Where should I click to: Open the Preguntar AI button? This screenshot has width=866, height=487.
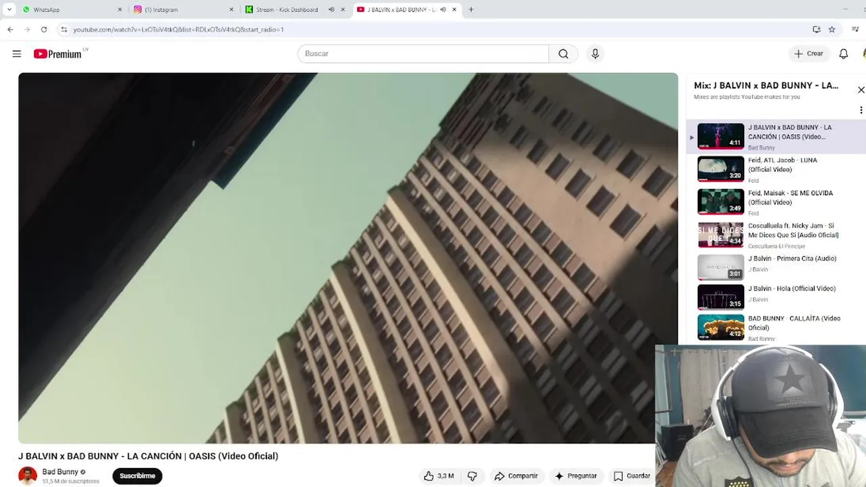point(576,476)
